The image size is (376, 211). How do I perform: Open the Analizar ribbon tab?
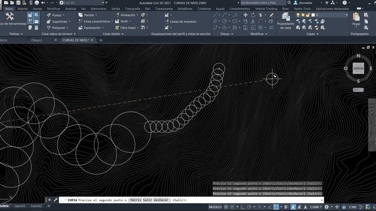(70, 9)
